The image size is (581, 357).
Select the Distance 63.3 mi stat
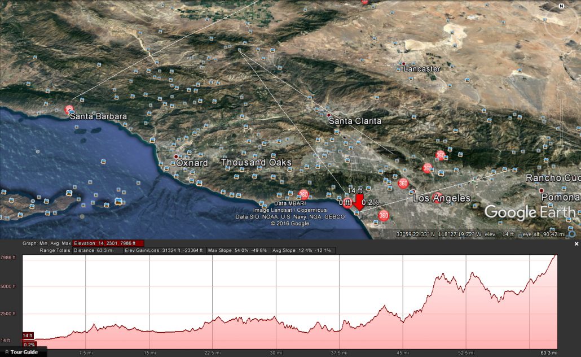click(97, 250)
